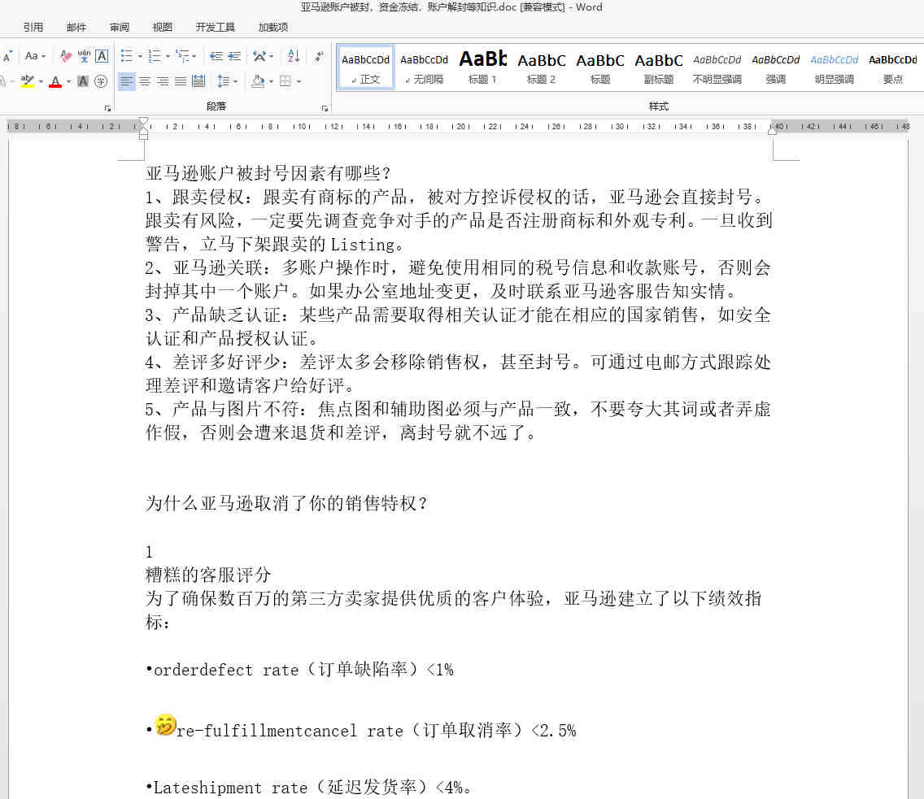Switch to the 审阅 ribbon tab
This screenshot has width=924, height=799.
click(x=119, y=27)
